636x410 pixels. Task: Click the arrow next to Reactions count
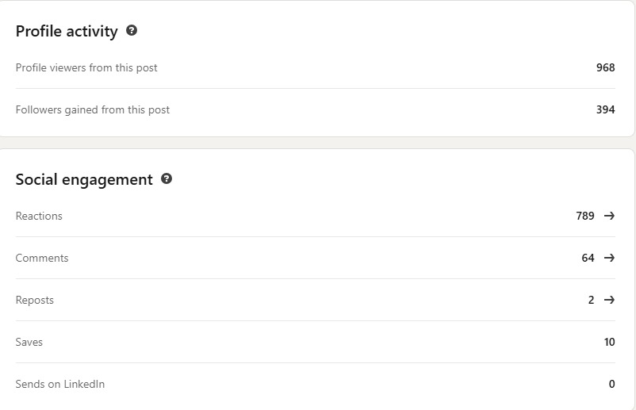(x=609, y=216)
